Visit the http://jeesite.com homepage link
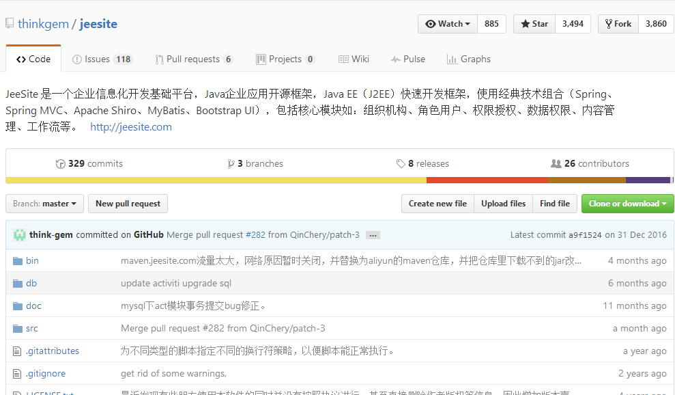Viewport: 675px width, 395px height. (131, 127)
